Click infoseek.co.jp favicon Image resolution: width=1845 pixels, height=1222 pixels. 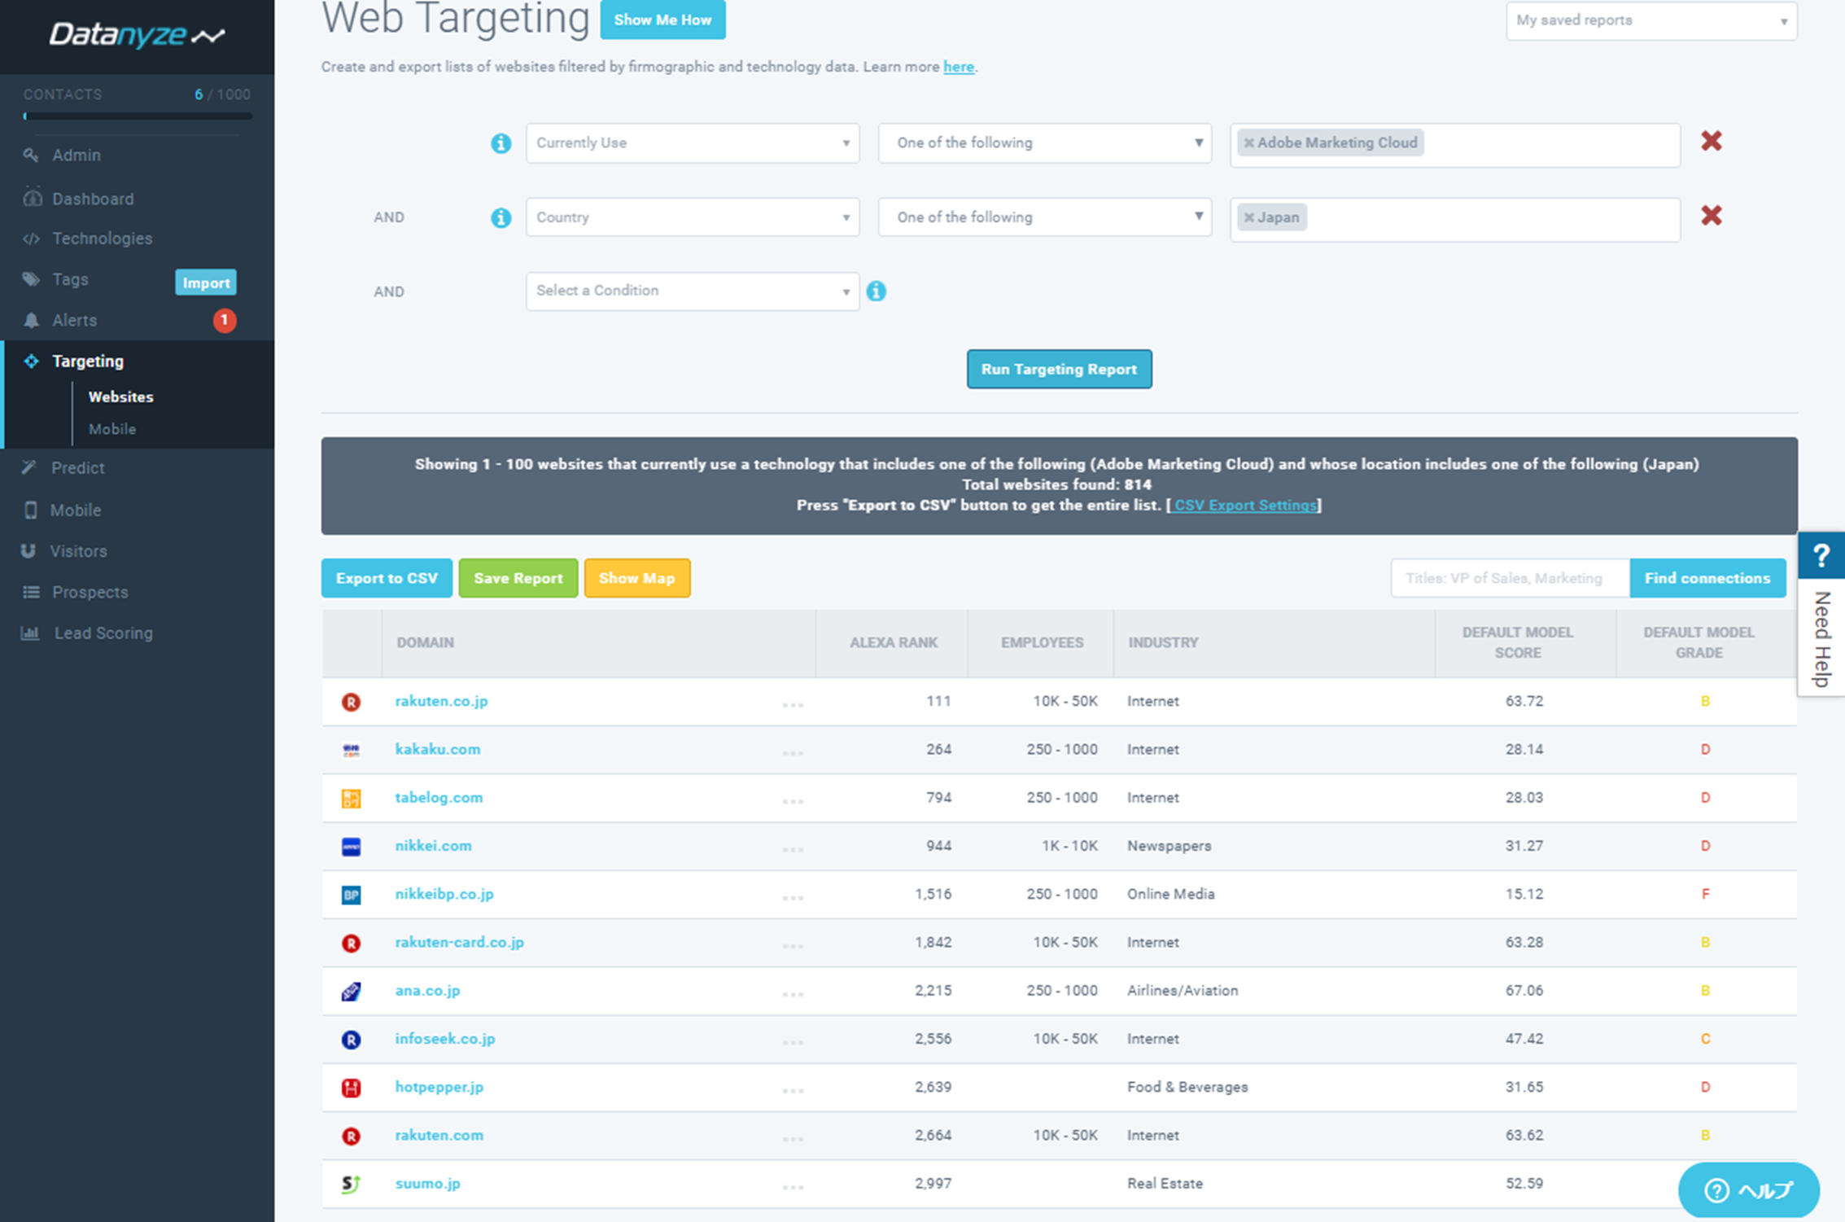click(x=351, y=1040)
